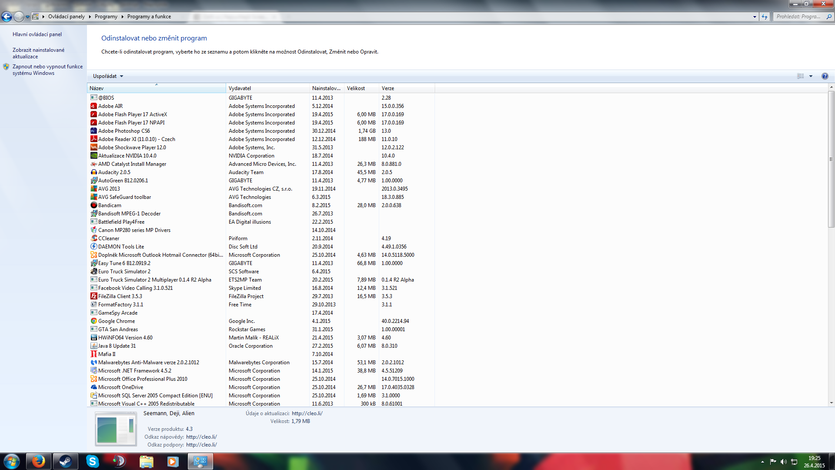
Task: Click the vertical scrollbar thumb of the list
Action: tap(831, 159)
